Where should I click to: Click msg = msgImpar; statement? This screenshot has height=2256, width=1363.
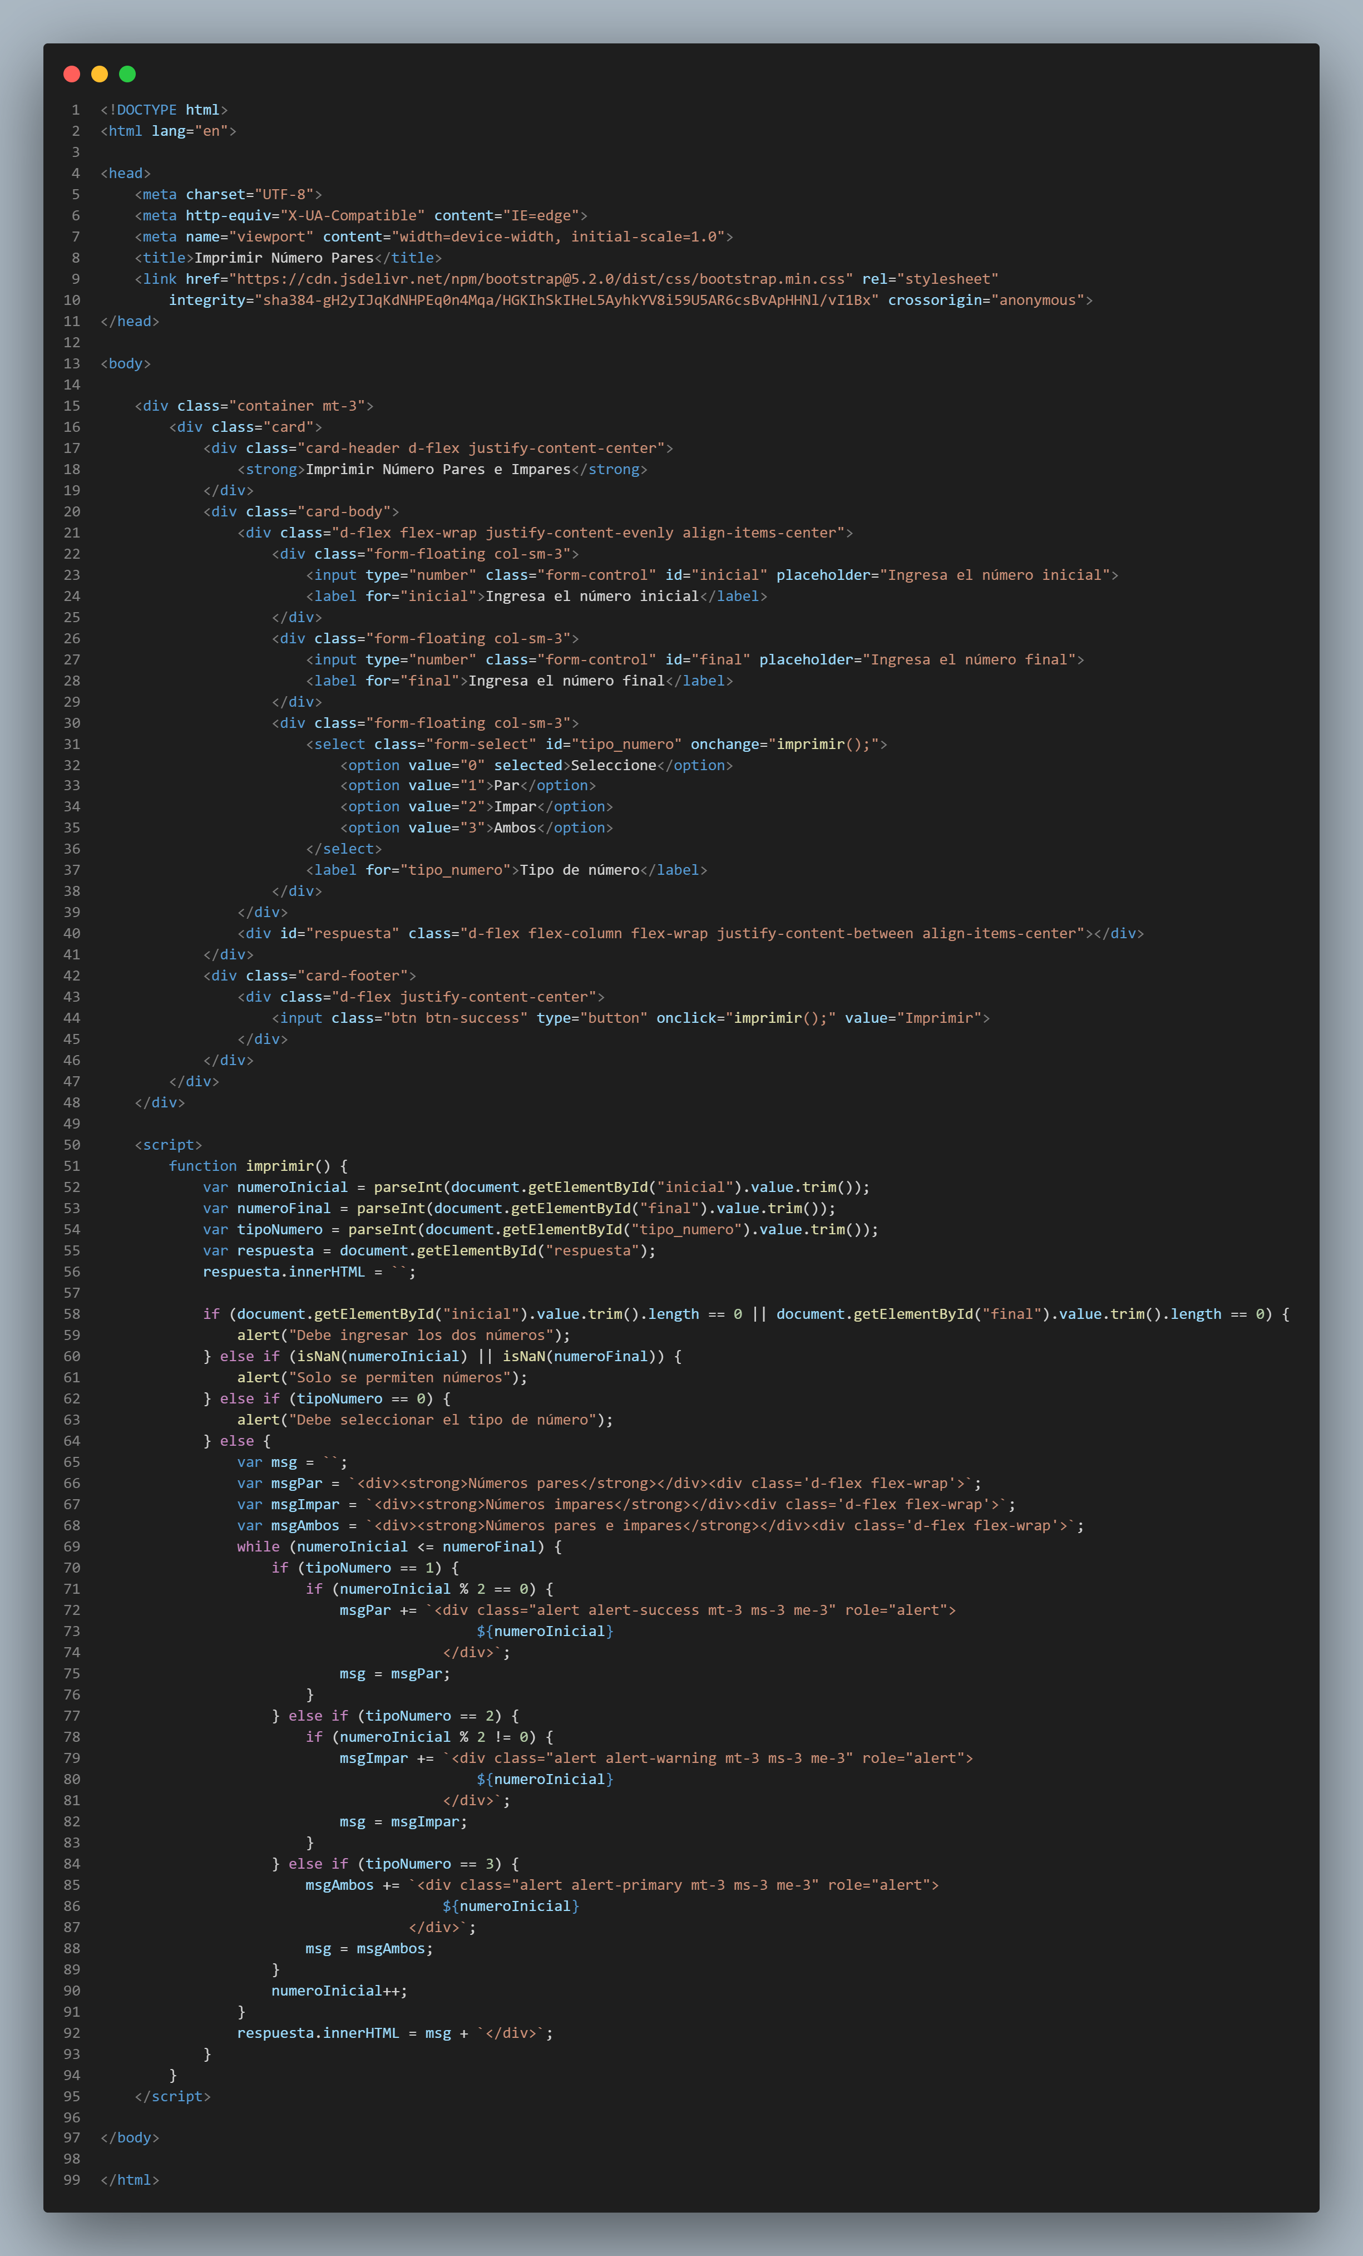pos(404,1822)
